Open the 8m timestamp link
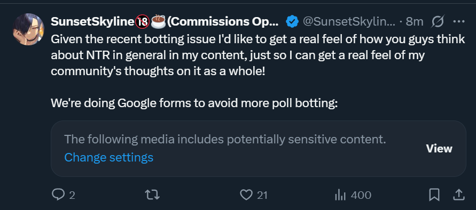The image size is (476, 210). (x=415, y=21)
